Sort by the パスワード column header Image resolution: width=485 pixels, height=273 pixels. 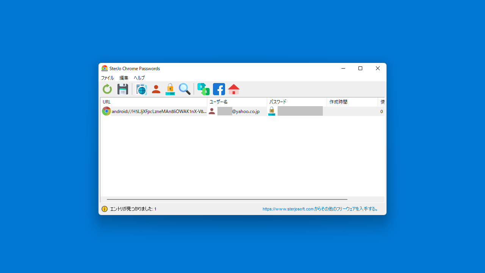pos(297,102)
